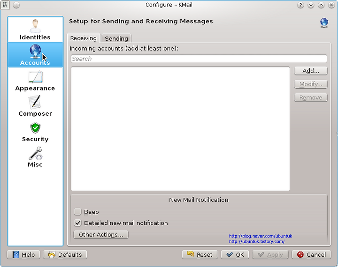Open the Other Actions... dialog
The width and height of the screenshot is (338, 267).
click(101, 235)
